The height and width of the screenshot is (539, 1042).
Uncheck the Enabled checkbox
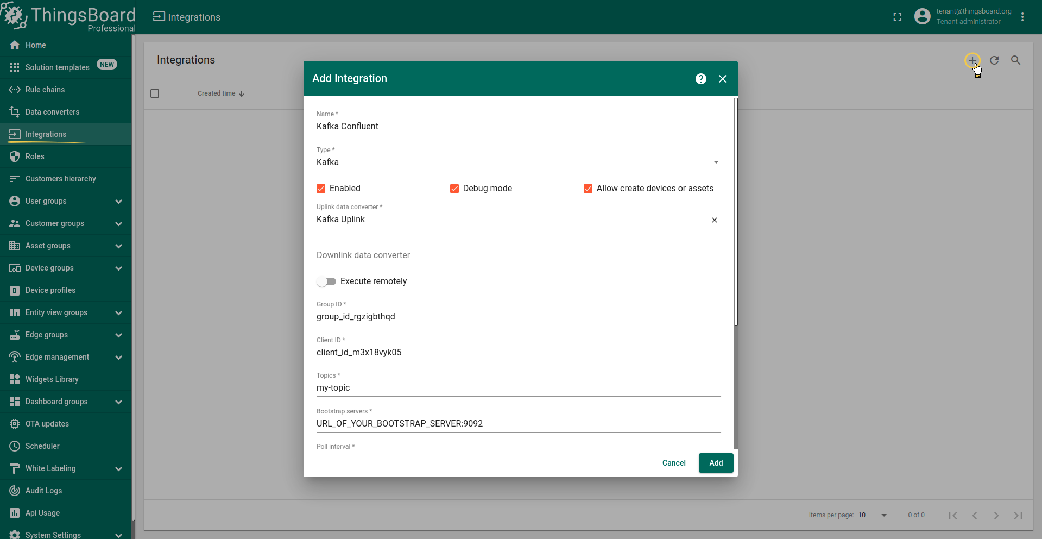(321, 189)
